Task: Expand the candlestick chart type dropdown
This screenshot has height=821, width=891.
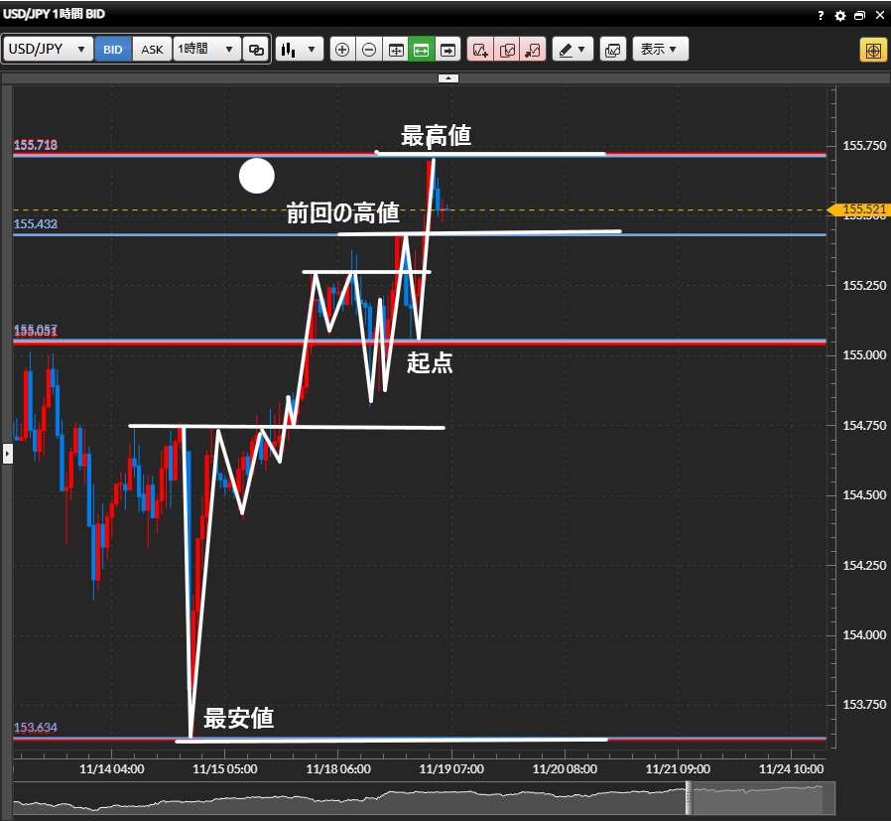Action: [300, 50]
